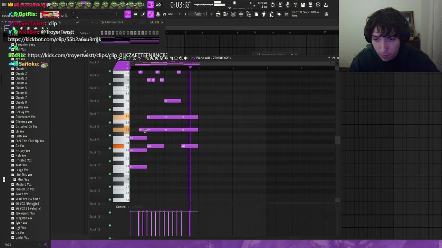Click the stamp tool icon in toolbar
442x248 pixels.
158,14
